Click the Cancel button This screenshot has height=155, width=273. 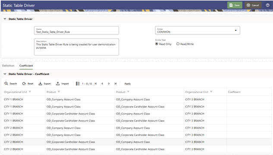tap(253, 5)
